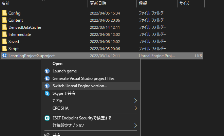Click Unreal icon beside Switch Unreal Engine version
The height and width of the screenshot is (136, 224).
47,86
